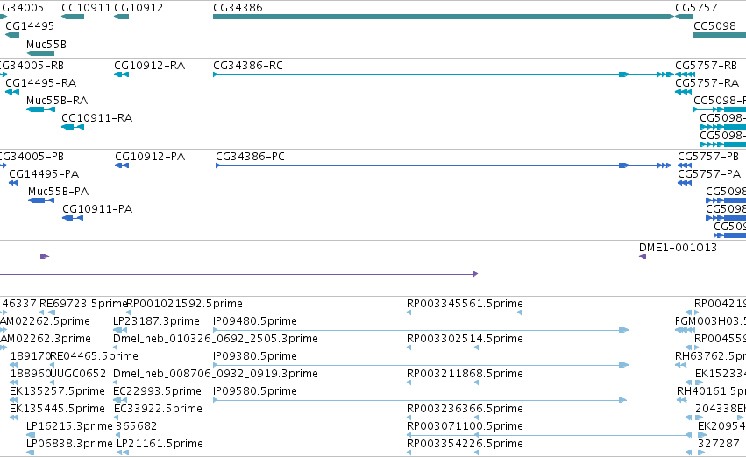Select the CG34386 gene span bar
Screen dimensions: 746x457
pyautogui.click(x=444, y=17)
